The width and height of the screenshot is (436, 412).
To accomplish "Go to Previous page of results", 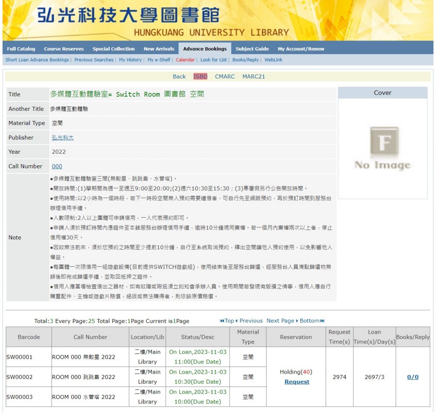I will pyautogui.click(x=250, y=321).
